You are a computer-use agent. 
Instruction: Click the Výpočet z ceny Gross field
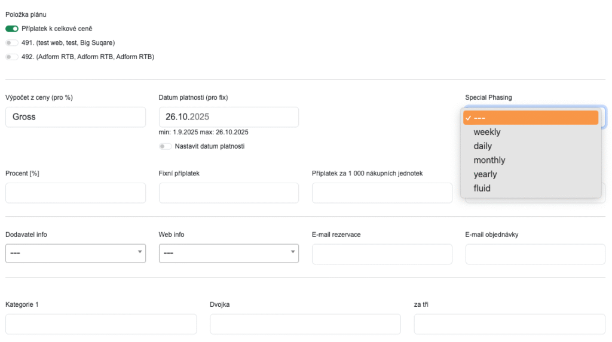pyautogui.click(x=75, y=117)
